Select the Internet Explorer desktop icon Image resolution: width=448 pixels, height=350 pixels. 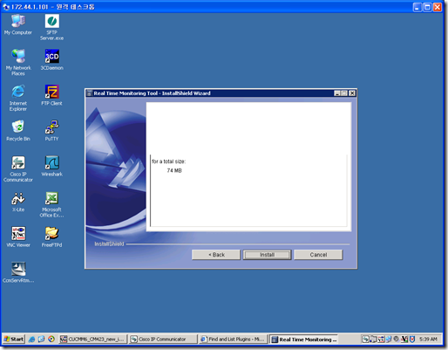(x=18, y=98)
